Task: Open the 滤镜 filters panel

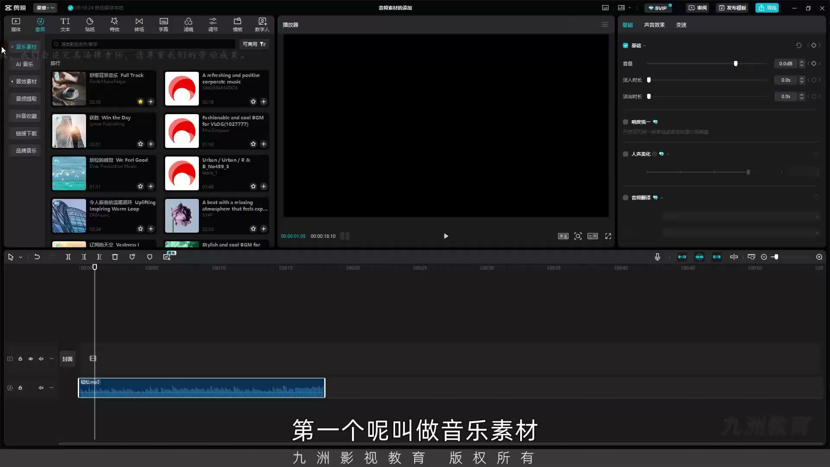Action: tap(188, 25)
